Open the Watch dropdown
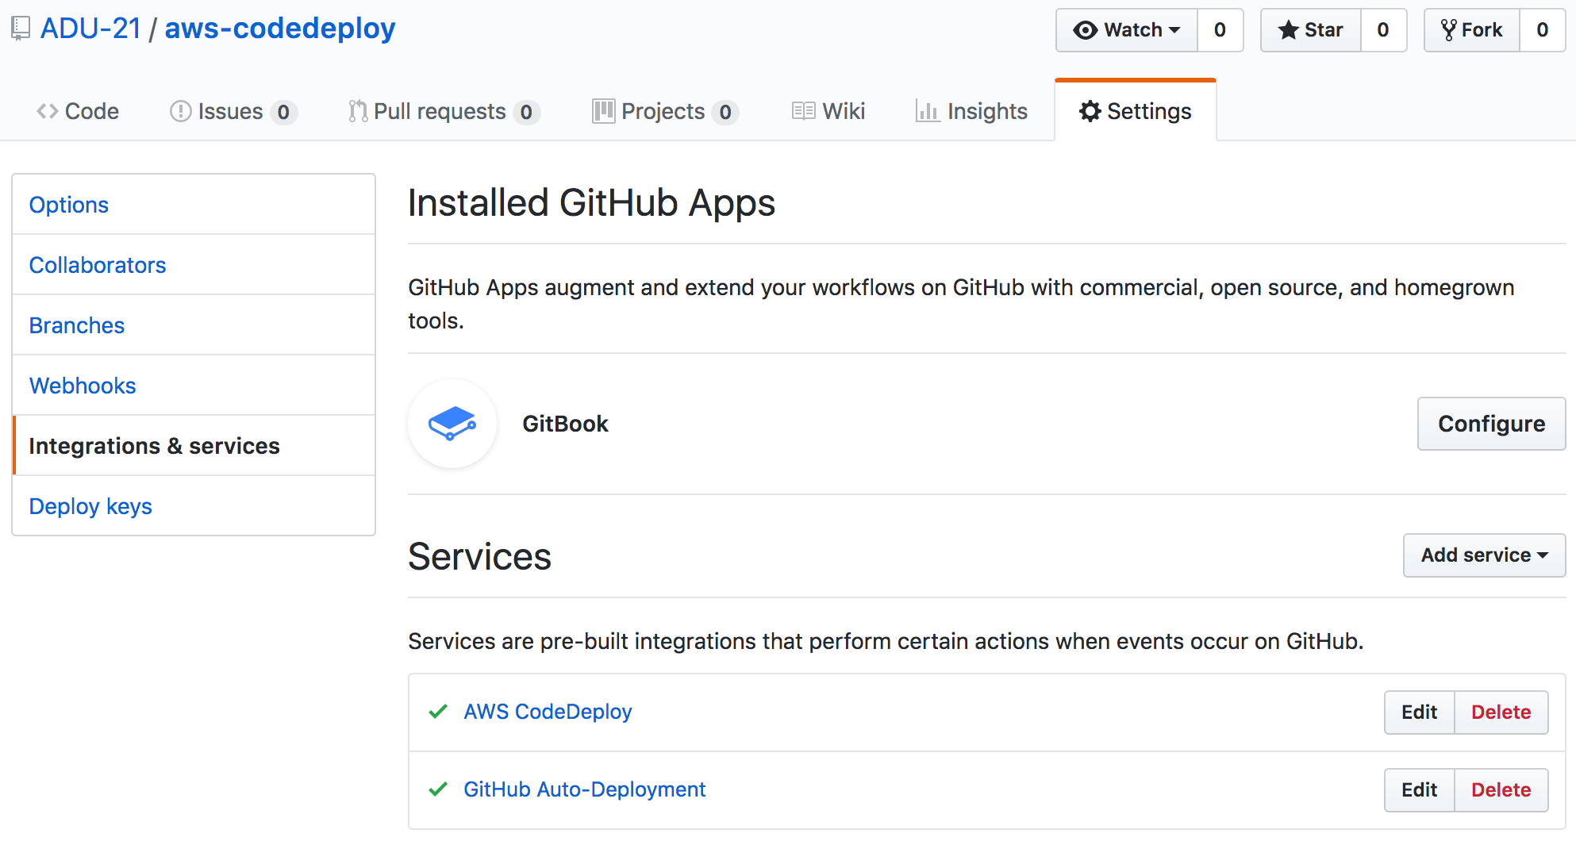The height and width of the screenshot is (841, 1576). pos(1127,30)
